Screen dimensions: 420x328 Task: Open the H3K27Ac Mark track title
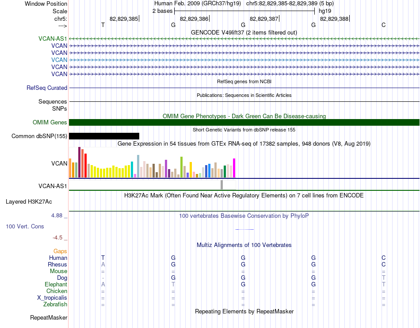click(x=244, y=195)
